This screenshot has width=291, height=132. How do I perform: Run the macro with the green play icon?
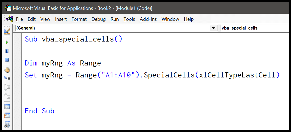tap(7, 42)
